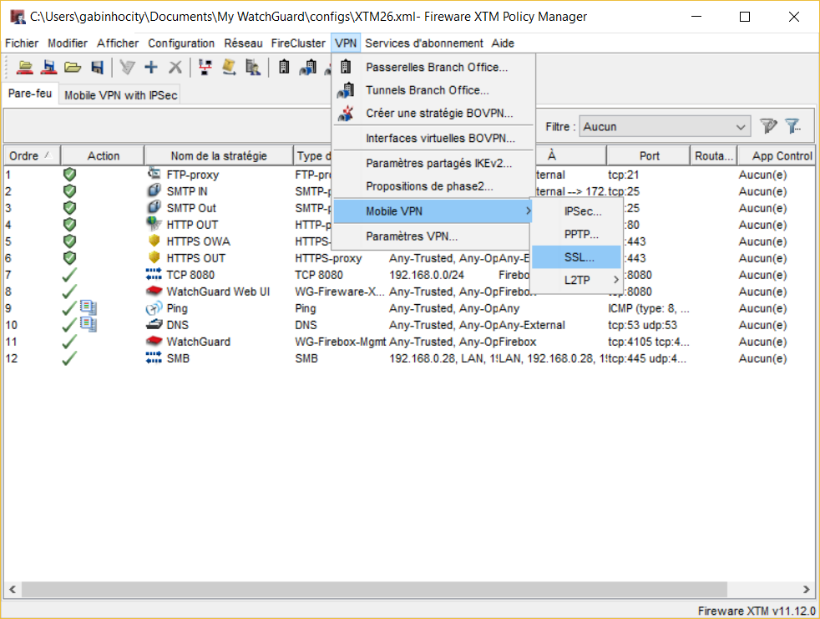Choose PPTP... in Mobile VPN submenu

577,234
